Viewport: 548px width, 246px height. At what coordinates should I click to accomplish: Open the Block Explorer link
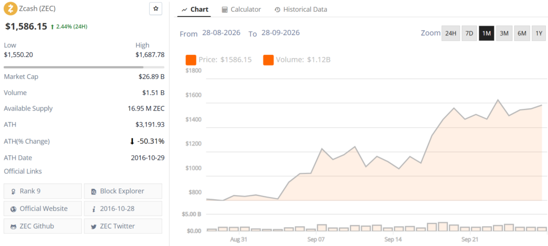coord(123,191)
